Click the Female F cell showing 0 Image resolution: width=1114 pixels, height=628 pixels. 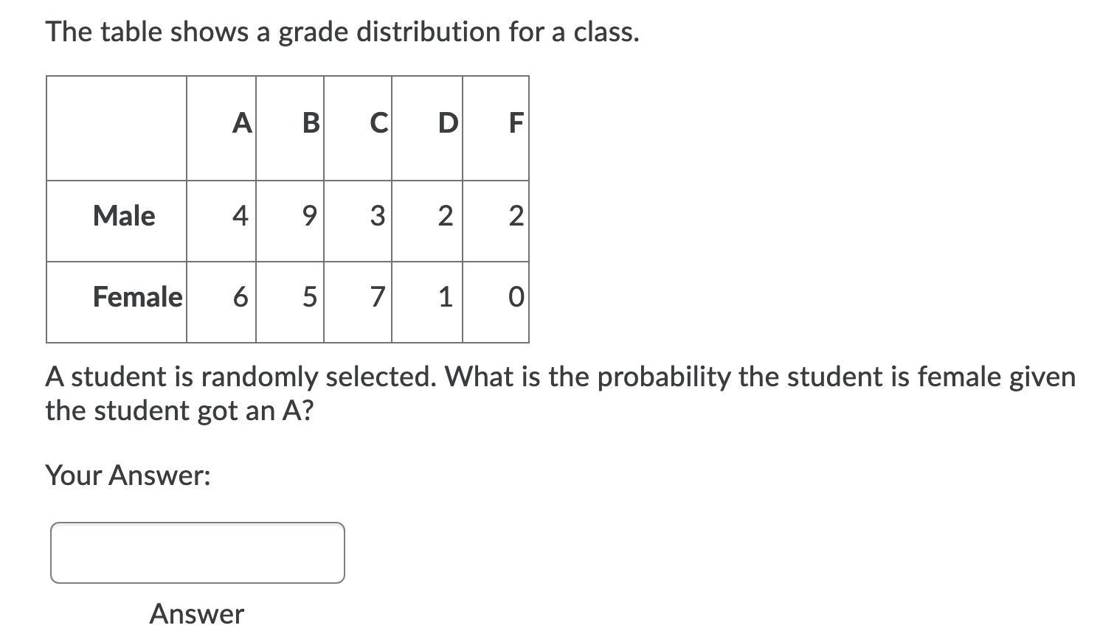(496, 302)
